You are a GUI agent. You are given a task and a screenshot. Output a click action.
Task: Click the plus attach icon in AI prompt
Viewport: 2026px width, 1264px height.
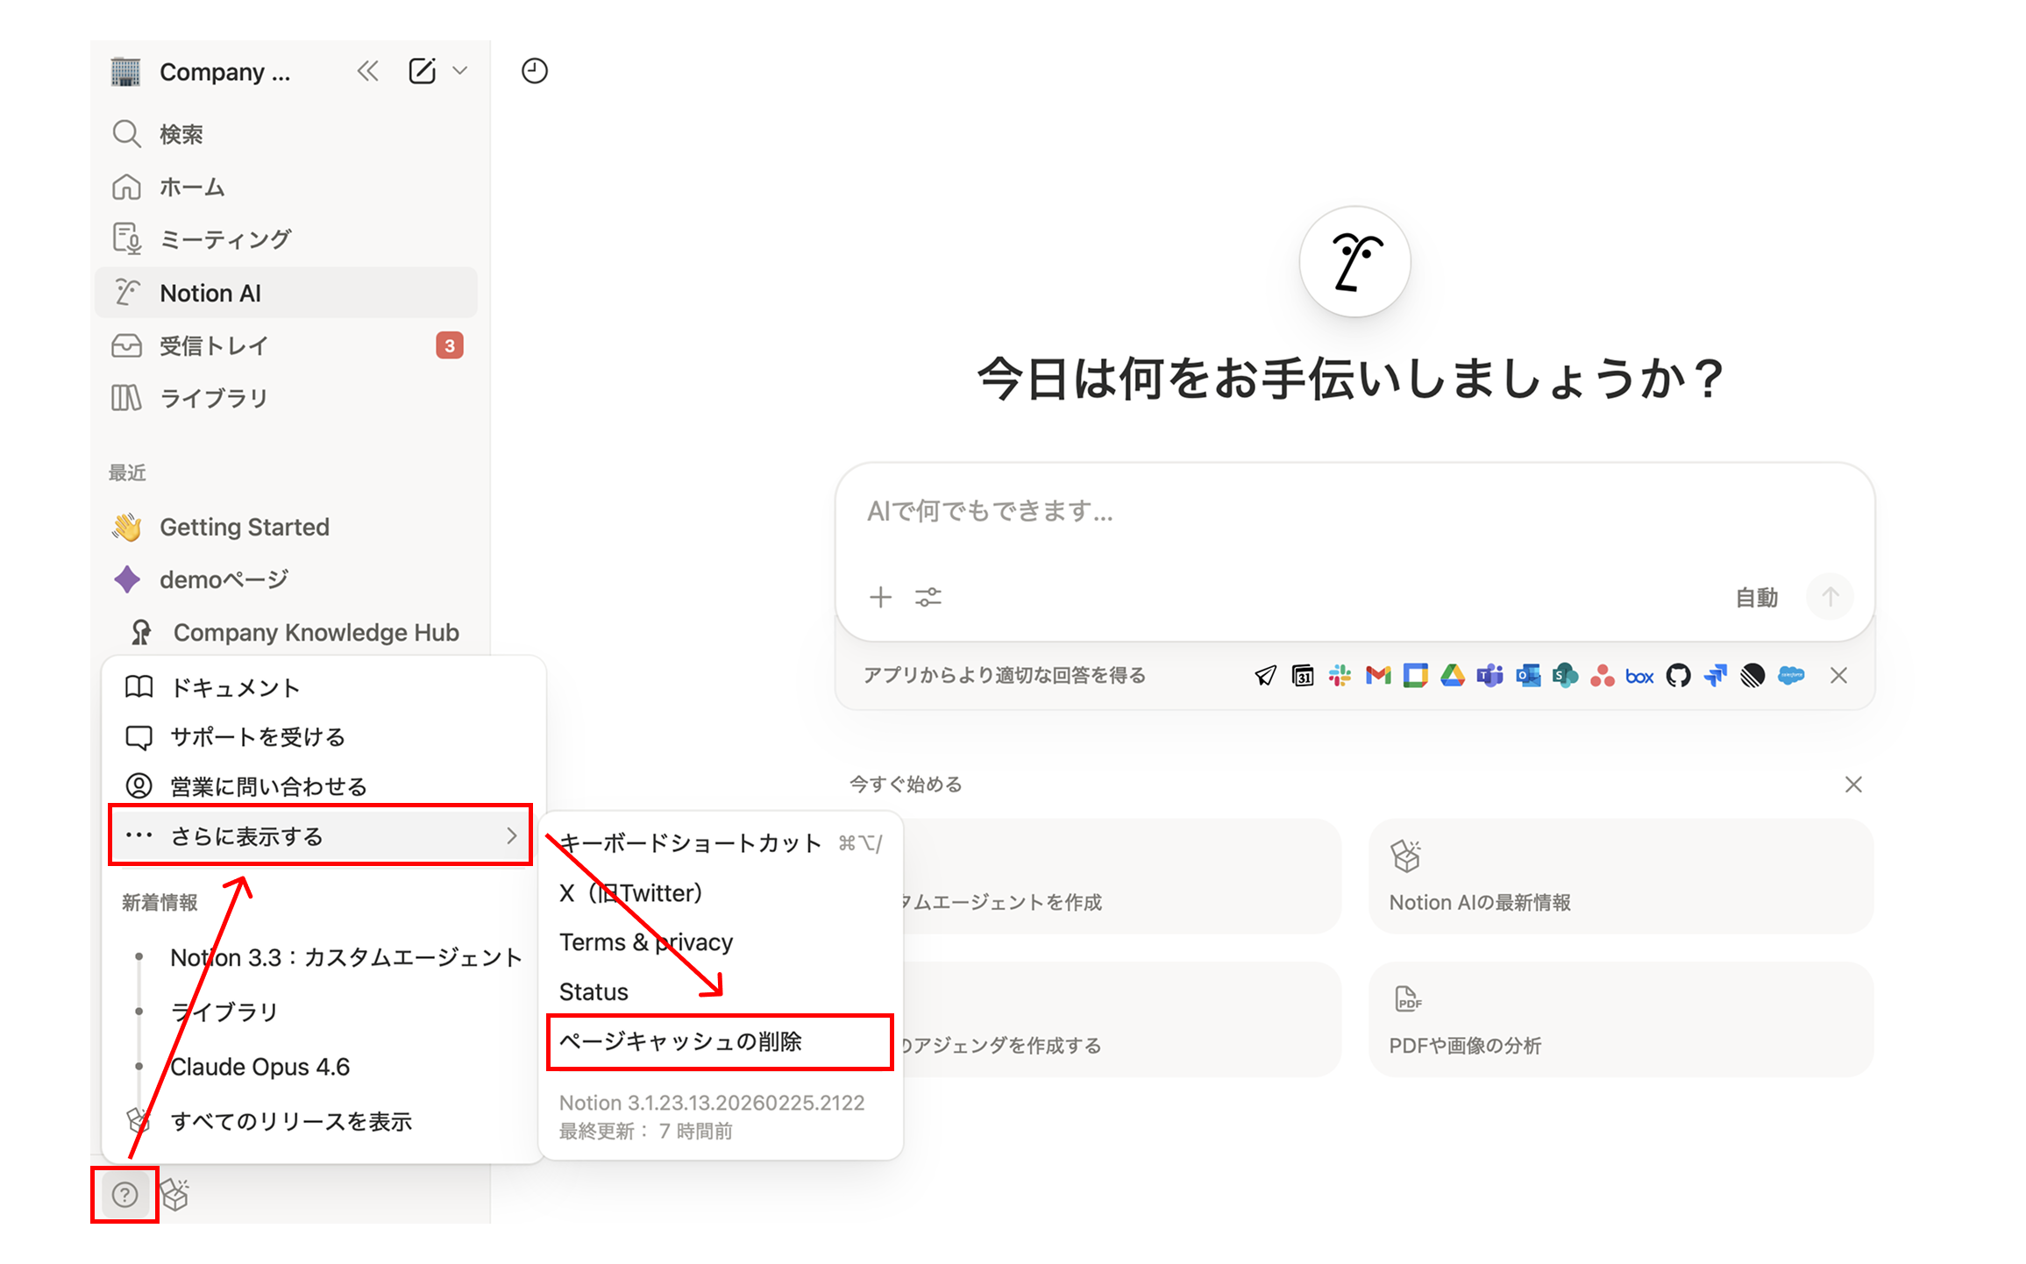click(x=880, y=598)
